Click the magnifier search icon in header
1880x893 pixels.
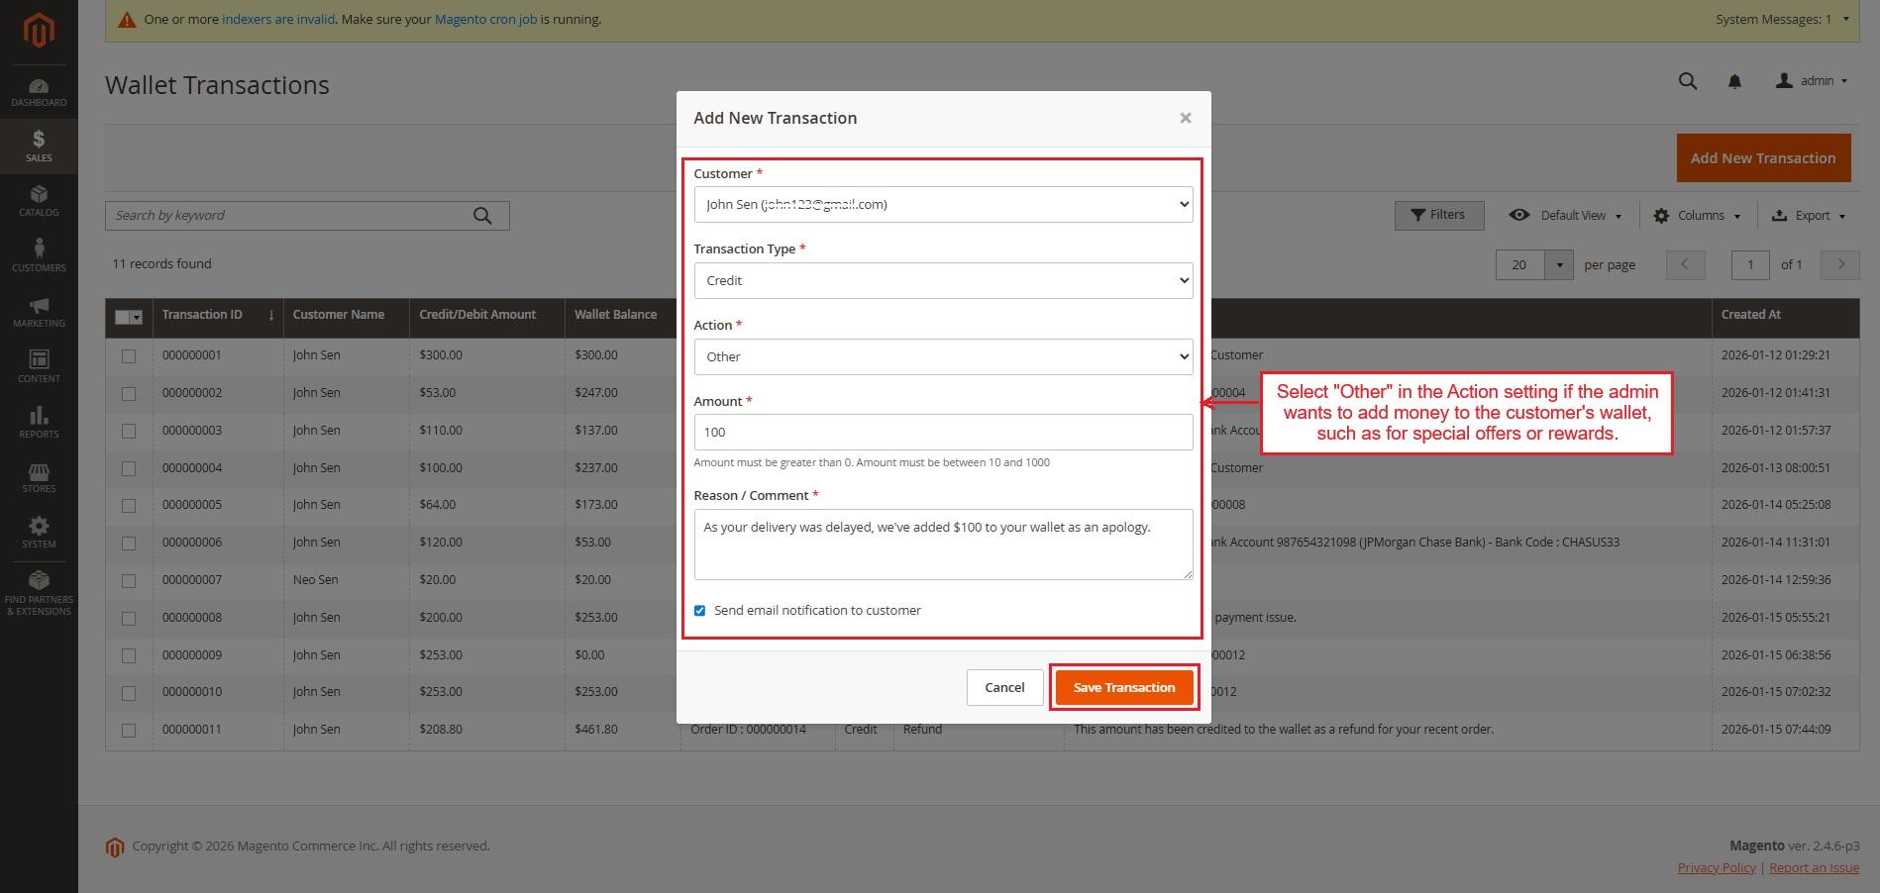coord(1688,81)
